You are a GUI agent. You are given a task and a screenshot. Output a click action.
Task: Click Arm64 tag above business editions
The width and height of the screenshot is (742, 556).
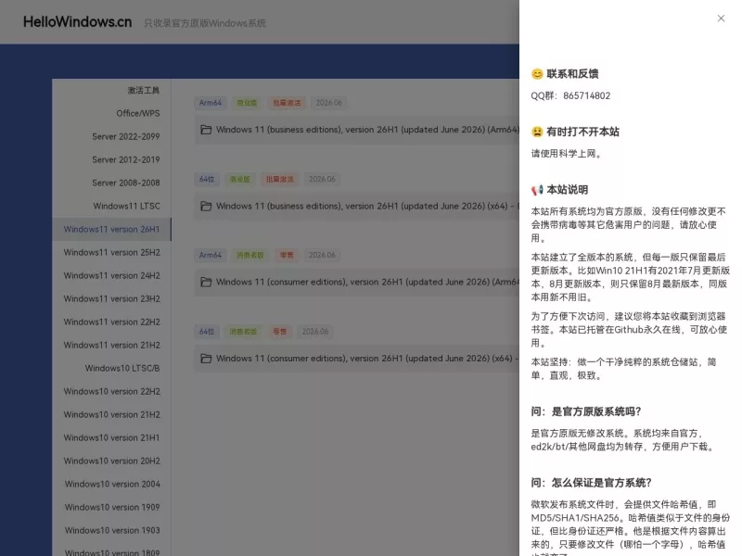click(211, 103)
